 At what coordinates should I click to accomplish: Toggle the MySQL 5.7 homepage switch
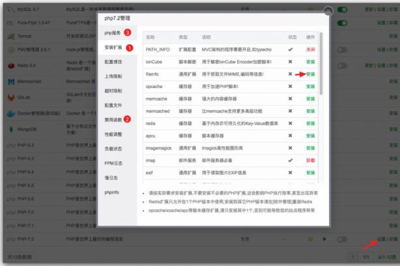pos(342,10)
